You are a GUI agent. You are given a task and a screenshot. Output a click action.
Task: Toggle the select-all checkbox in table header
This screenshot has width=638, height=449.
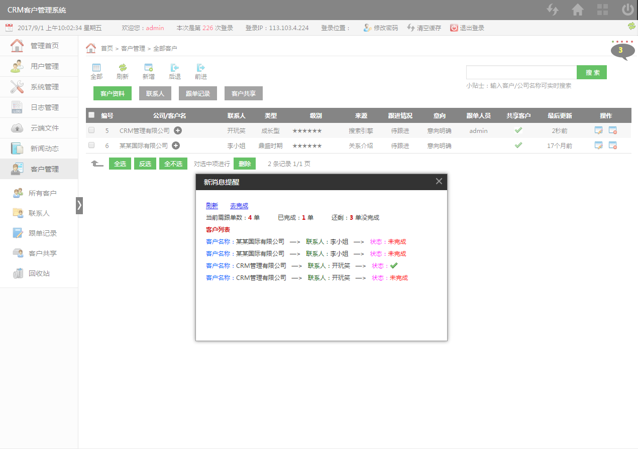[x=91, y=115]
